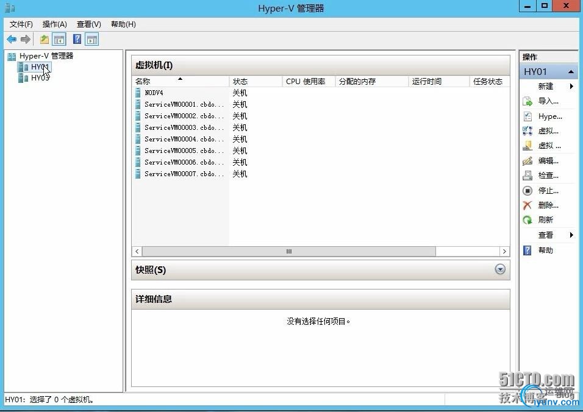Click the 帮助 action link
This screenshot has height=412, width=583.
[545, 250]
